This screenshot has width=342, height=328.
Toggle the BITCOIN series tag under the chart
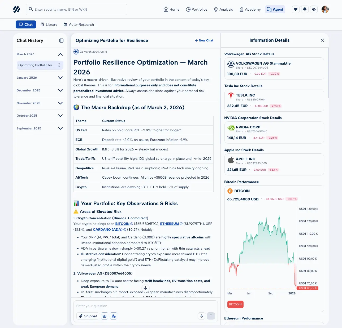point(235,304)
